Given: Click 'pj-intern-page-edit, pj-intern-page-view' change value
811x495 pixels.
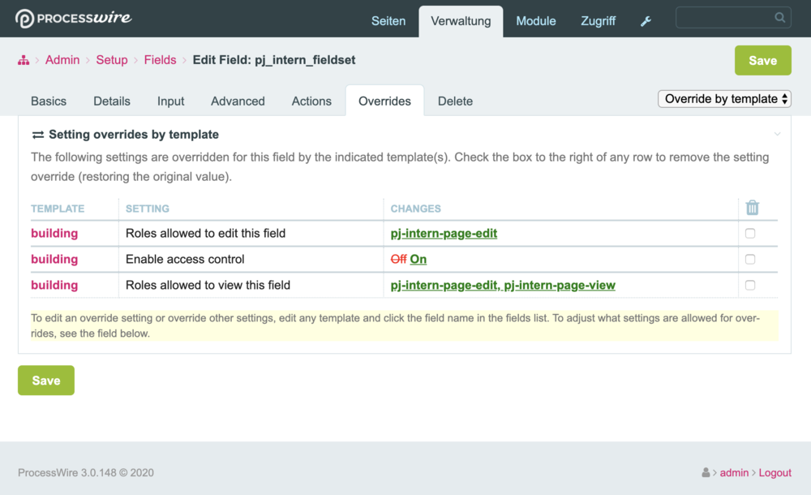Looking at the screenshot, I should [503, 286].
